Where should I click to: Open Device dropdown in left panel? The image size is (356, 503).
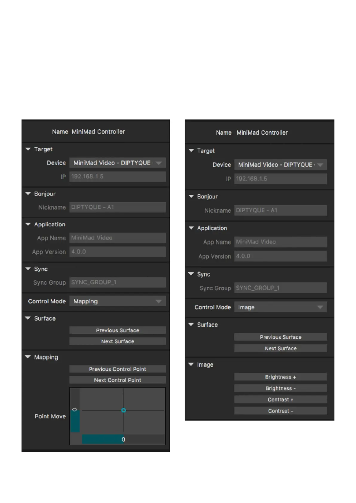pos(117,163)
